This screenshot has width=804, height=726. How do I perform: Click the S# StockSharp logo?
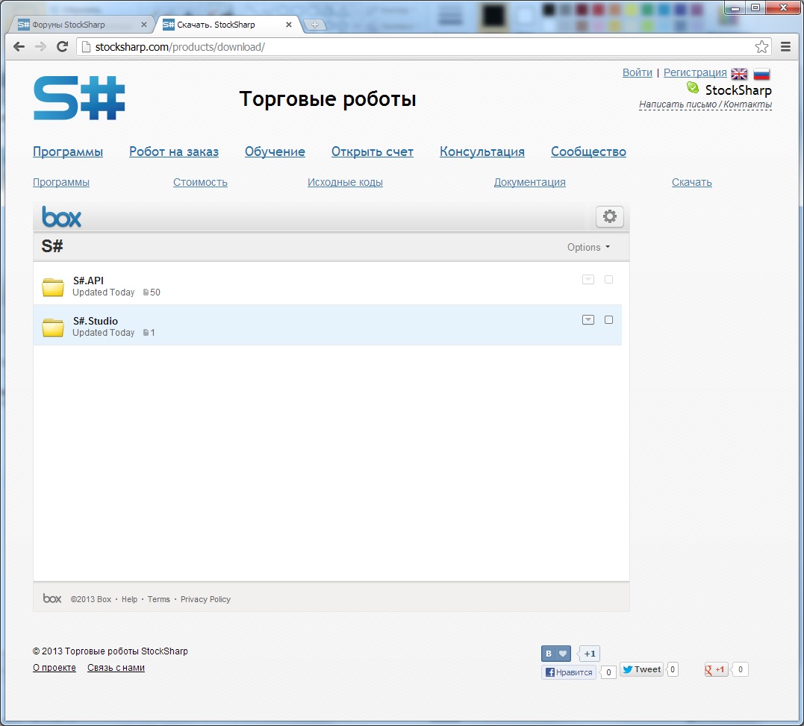(x=79, y=98)
